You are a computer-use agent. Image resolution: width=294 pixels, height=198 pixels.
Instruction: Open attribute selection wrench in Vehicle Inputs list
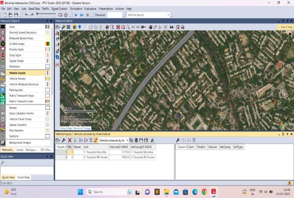tap(64, 140)
